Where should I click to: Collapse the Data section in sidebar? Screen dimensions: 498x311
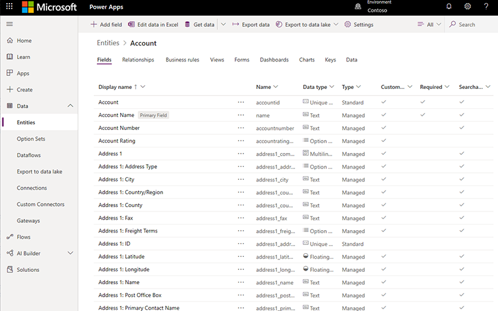[x=70, y=106]
